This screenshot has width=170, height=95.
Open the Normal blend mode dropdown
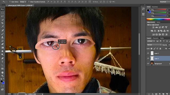coord(154,45)
